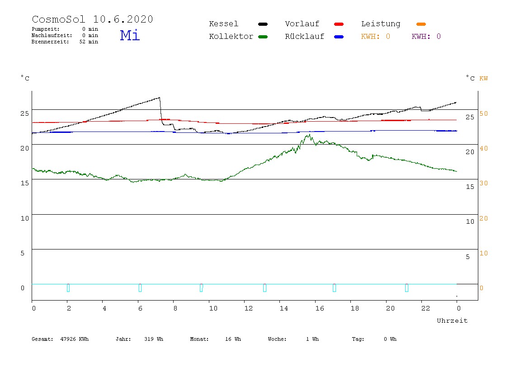Click the x-axis tick label 22
Image resolution: width=519 pixels, height=367 pixels.
pos(425,308)
